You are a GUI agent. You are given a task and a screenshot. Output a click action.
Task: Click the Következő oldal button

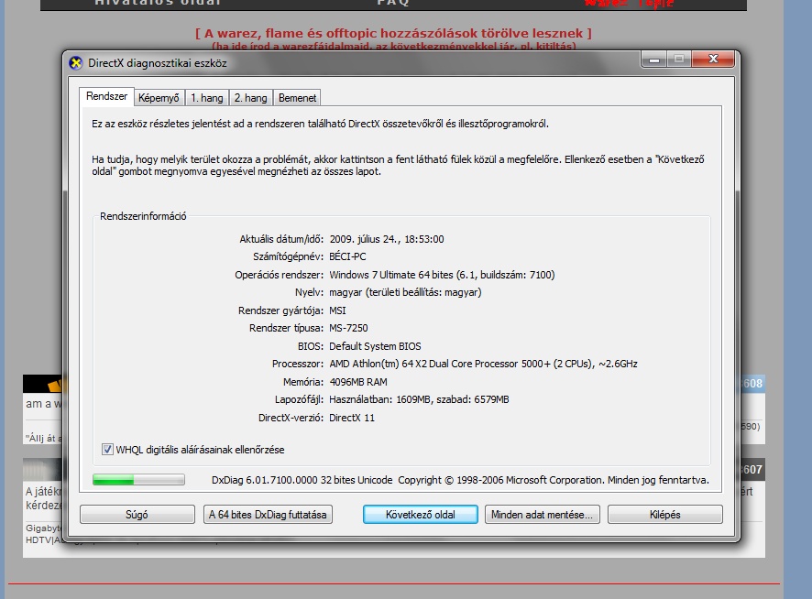click(421, 515)
